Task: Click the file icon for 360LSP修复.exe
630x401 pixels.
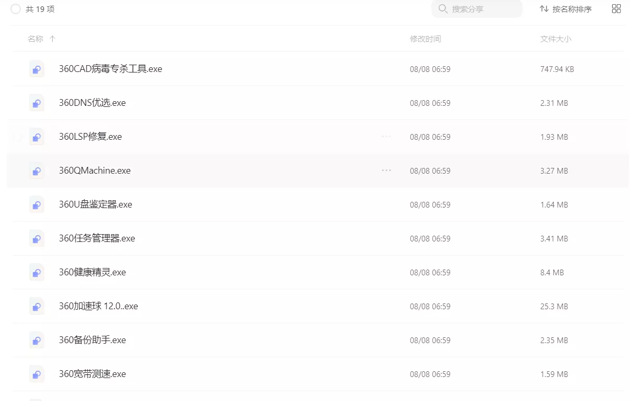Action: (x=37, y=137)
